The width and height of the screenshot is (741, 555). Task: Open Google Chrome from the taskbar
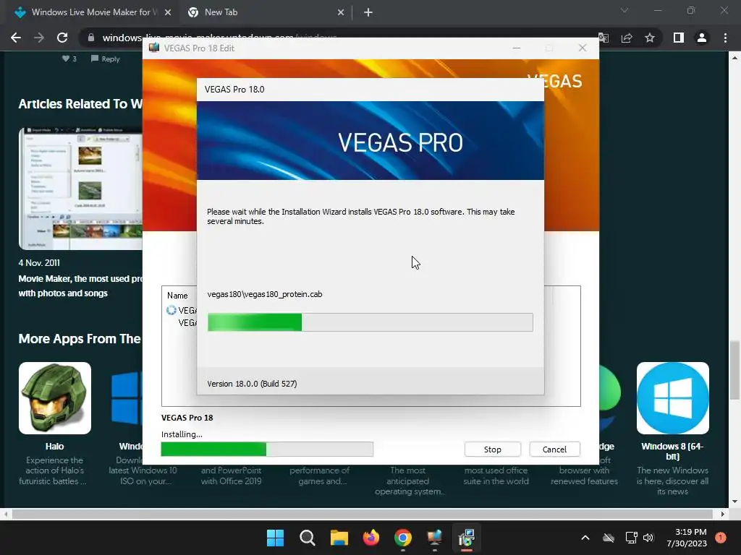[402, 538]
